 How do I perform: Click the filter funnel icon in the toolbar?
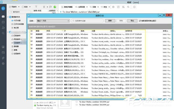point(36,7)
